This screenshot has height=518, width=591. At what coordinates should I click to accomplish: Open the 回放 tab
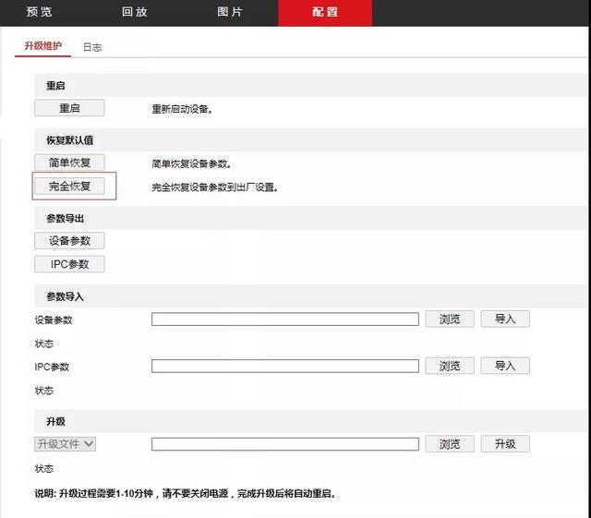[135, 12]
